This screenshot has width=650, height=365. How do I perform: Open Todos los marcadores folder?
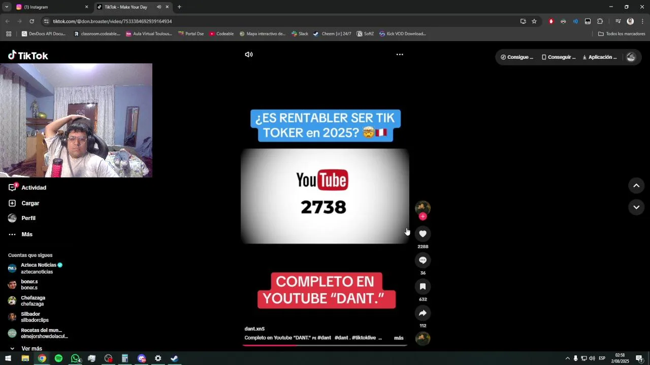[622, 34]
